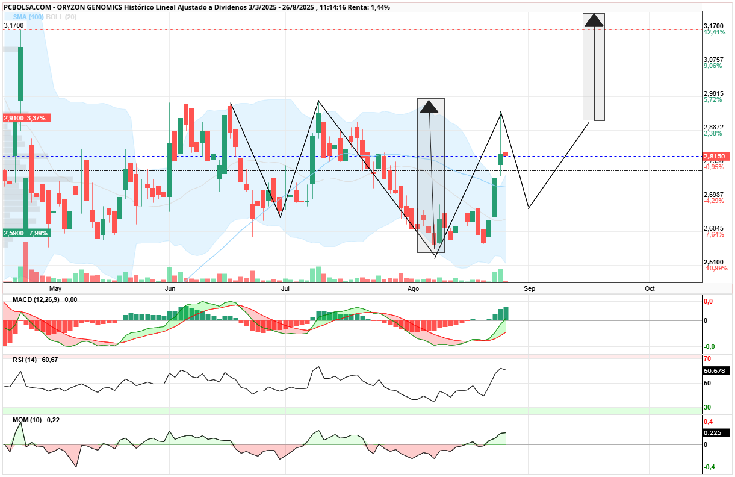Image resolution: width=735 pixels, height=477 pixels.
Task: Click the 2,6045 price axis value
Action: tap(713, 228)
